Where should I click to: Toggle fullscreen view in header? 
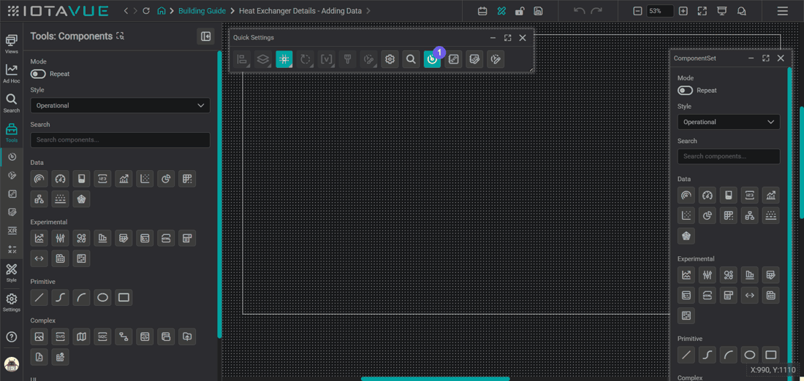(702, 11)
